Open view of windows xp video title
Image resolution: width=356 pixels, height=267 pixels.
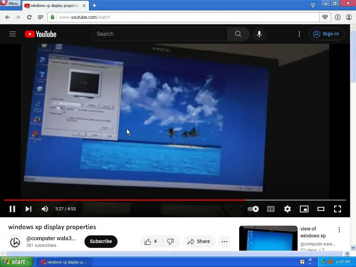[313, 232]
